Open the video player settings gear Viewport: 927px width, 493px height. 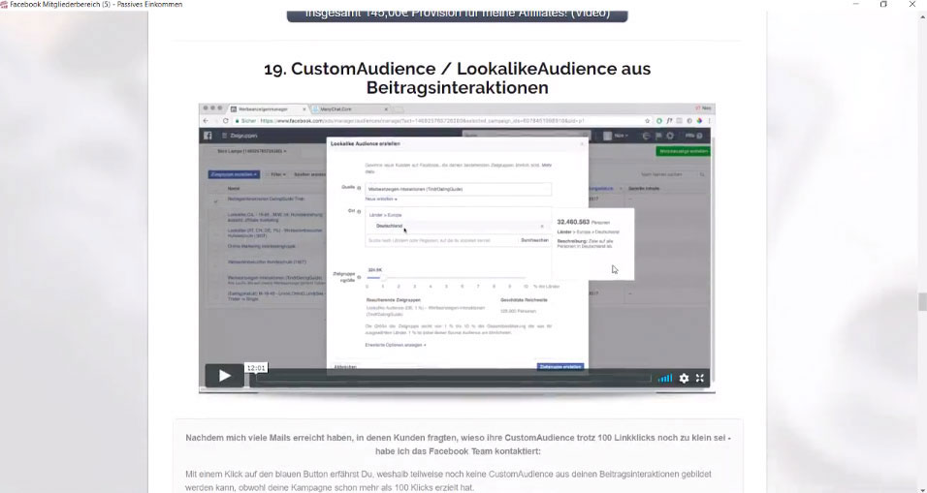(x=684, y=379)
